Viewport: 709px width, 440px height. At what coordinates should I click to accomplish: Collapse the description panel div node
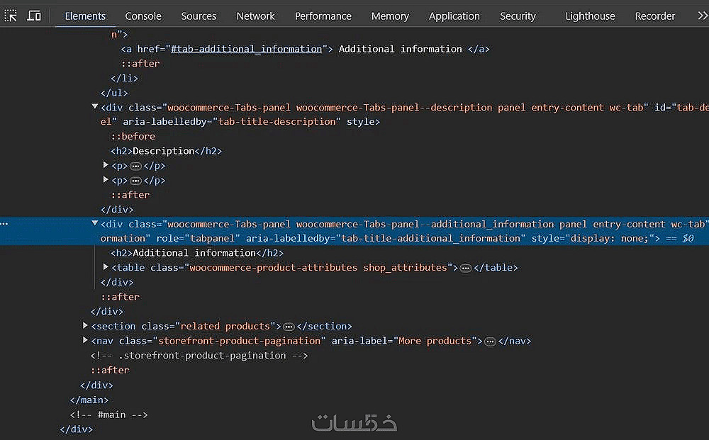(94, 106)
